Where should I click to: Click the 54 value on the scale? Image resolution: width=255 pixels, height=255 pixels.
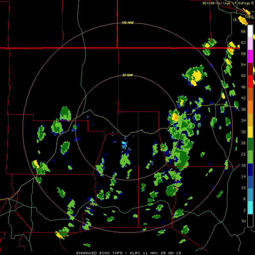pos(243,65)
